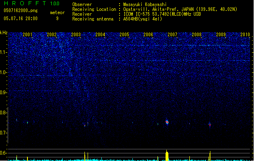
Task: Click the HROFFT 1.0.0 title text
Action: [31, 3]
